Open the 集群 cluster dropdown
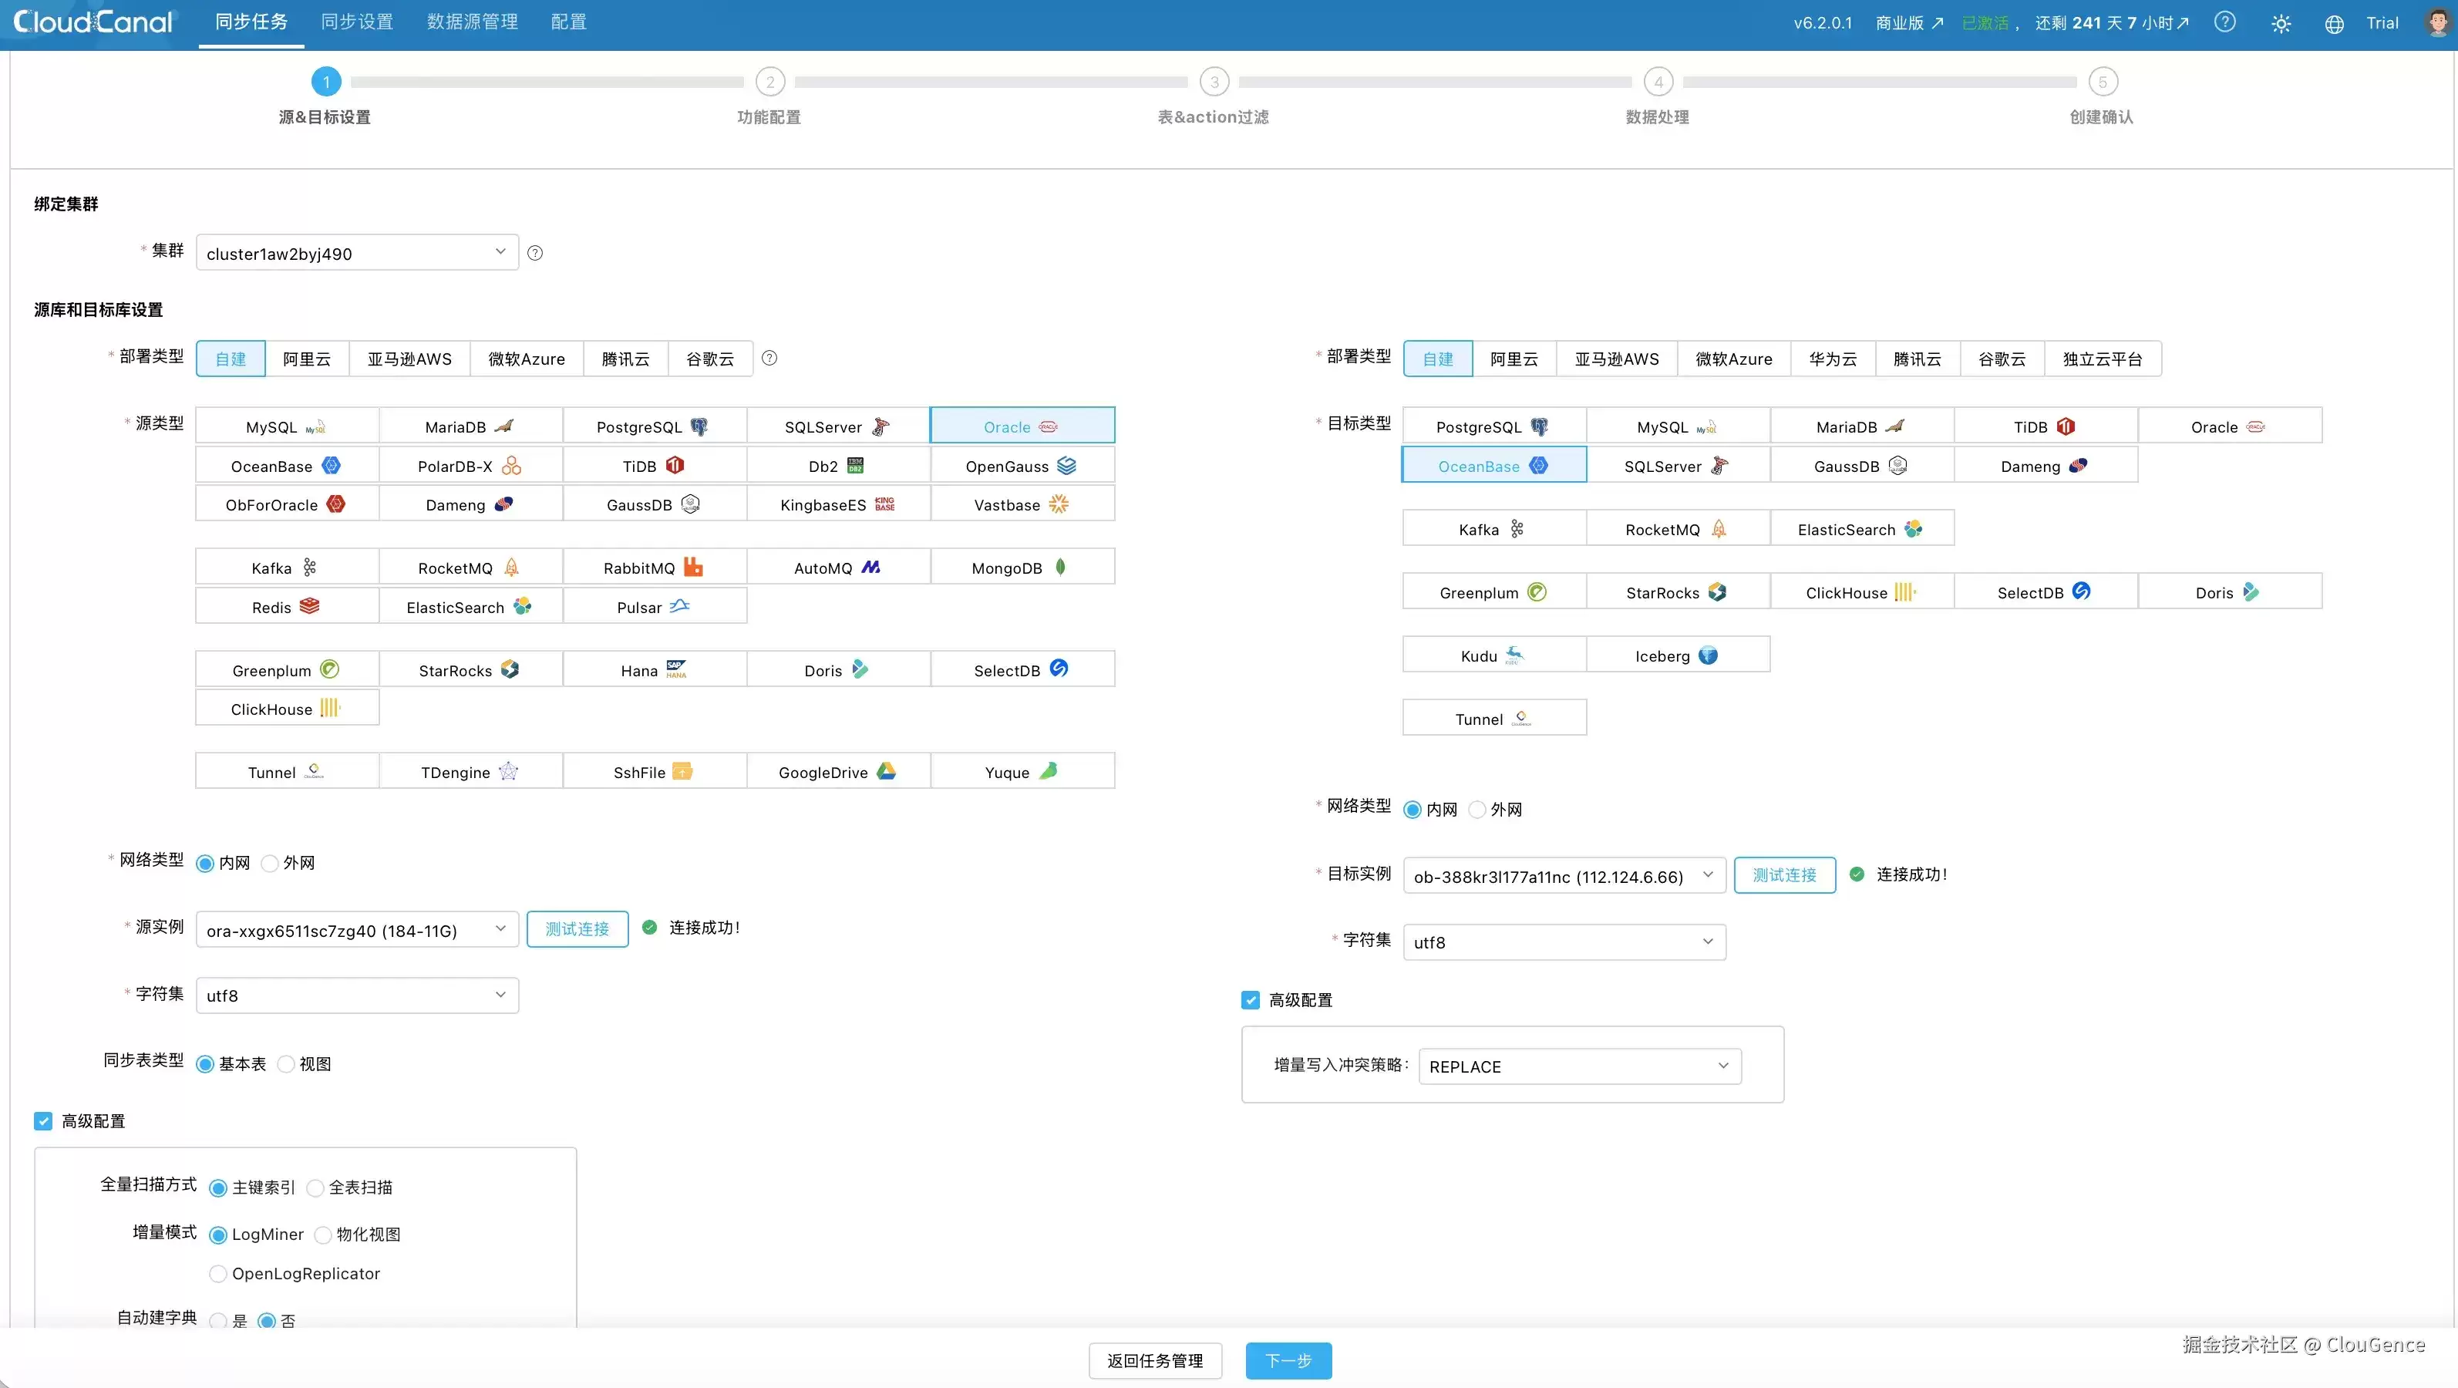2458x1388 pixels. tap(357, 253)
